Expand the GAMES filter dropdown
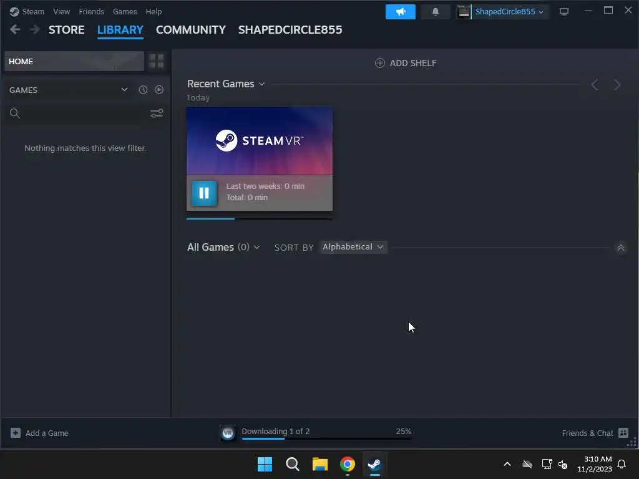 (x=124, y=90)
